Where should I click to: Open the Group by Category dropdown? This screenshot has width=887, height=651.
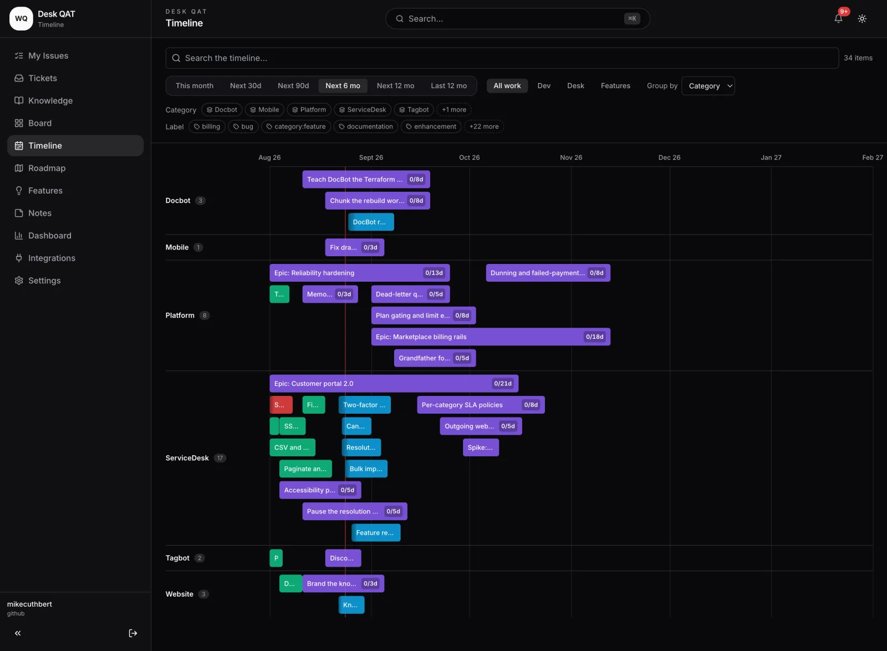708,86
